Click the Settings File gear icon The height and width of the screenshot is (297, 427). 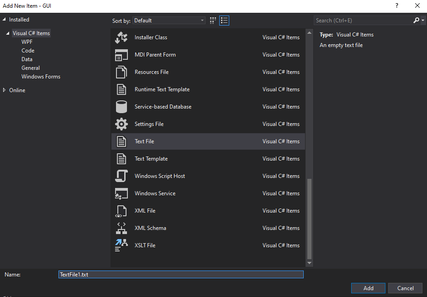click(x=121, y=124)
